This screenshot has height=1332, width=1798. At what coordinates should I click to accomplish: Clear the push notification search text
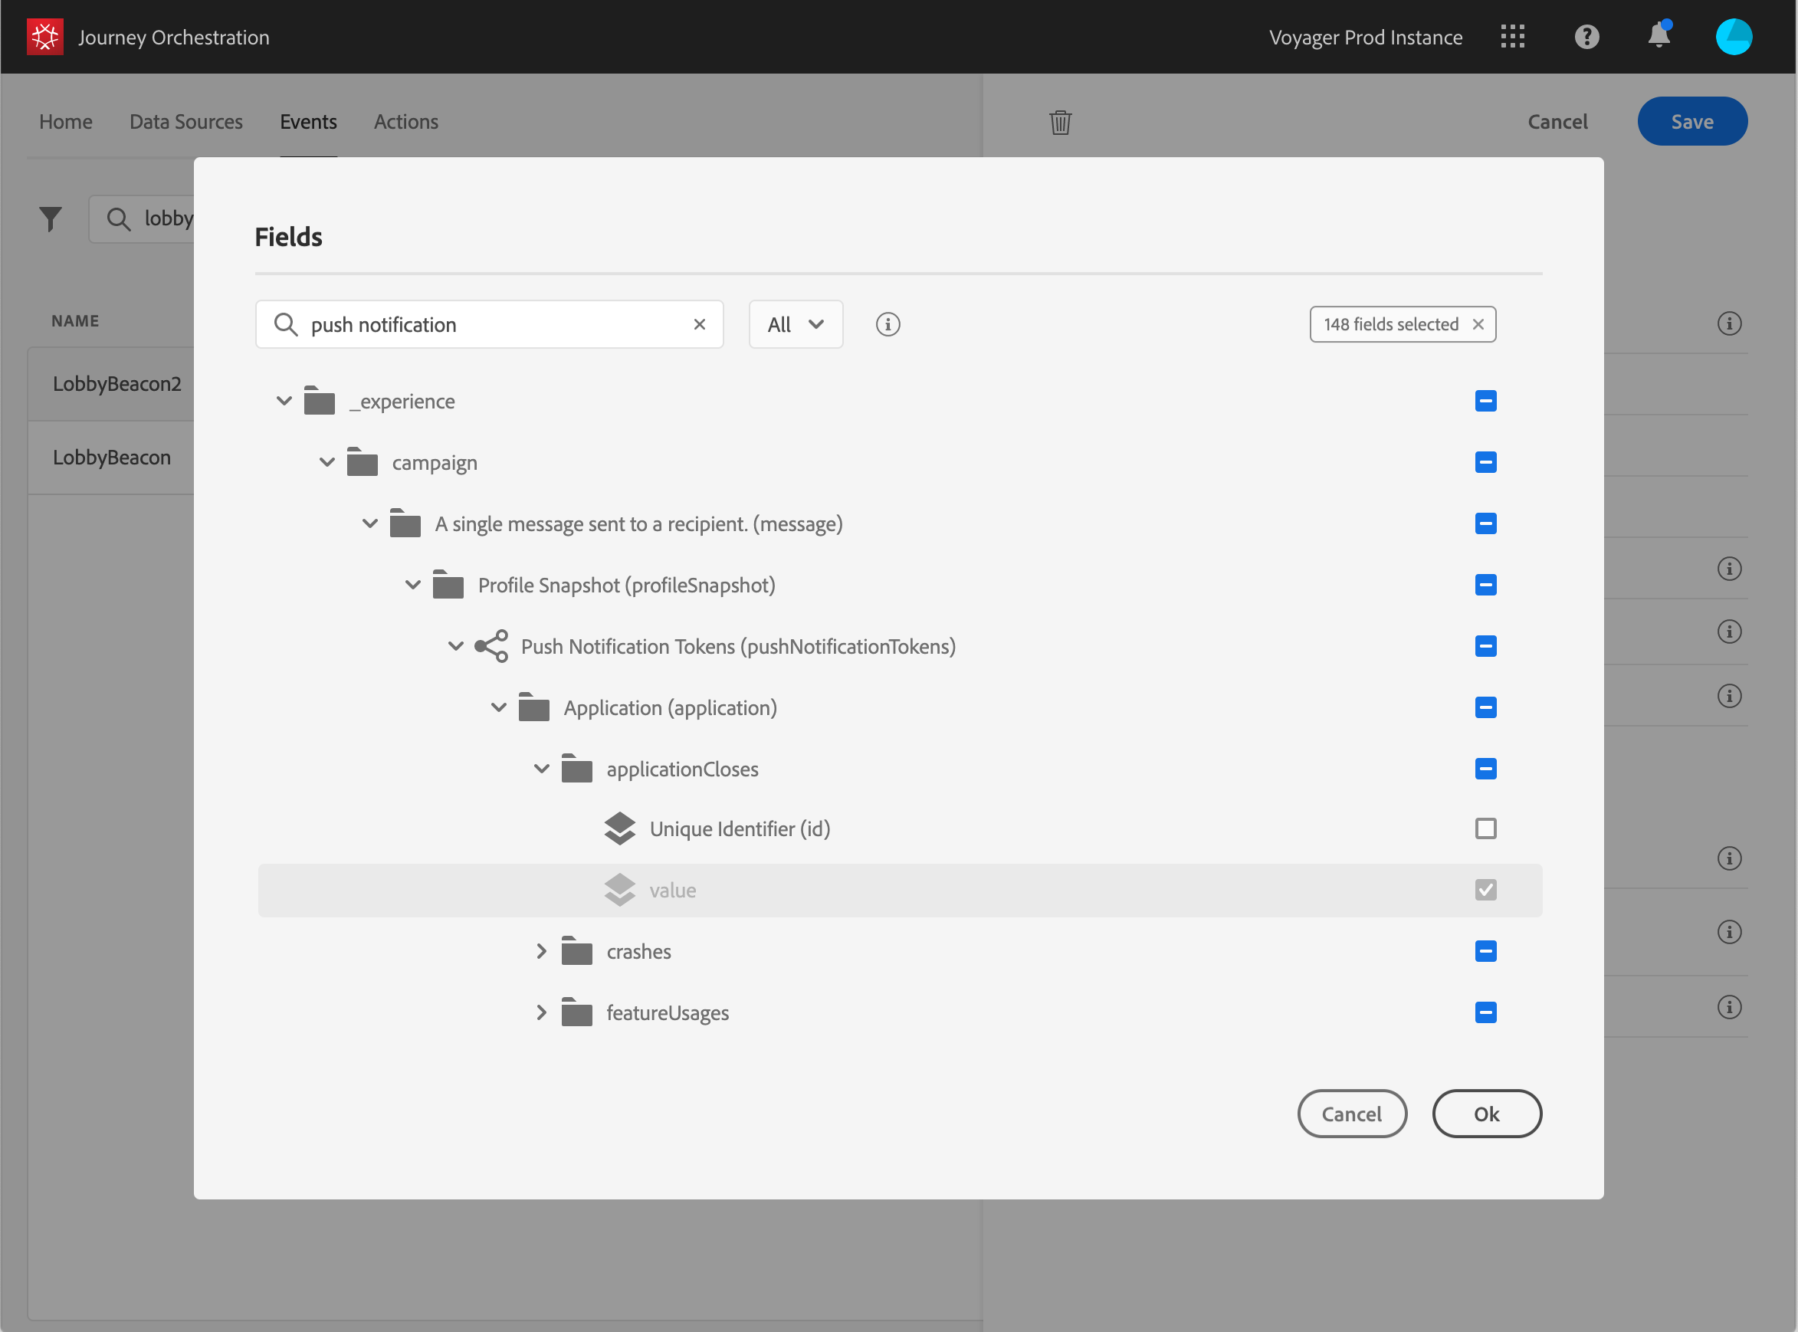click(699, 324)
